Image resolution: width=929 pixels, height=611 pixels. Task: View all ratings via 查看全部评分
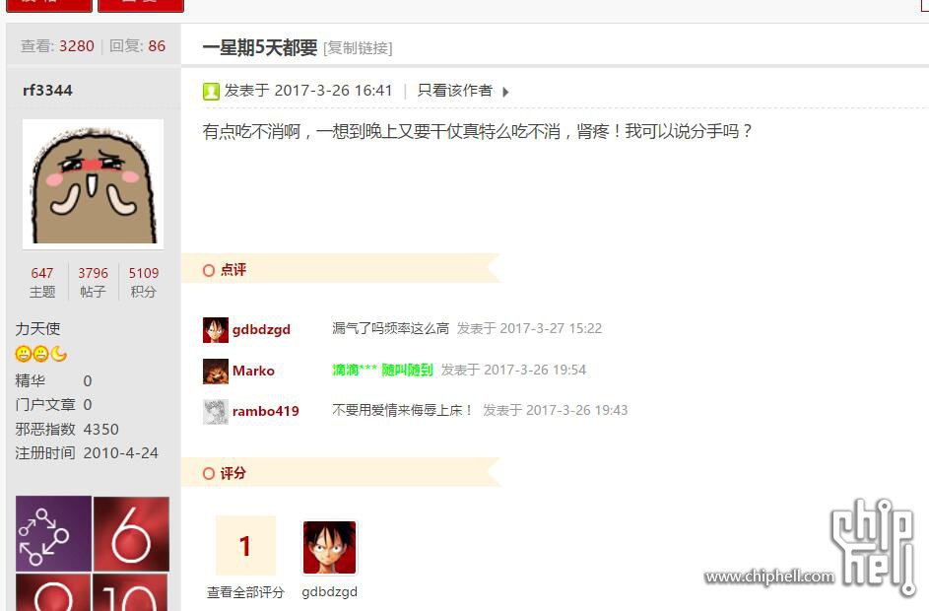pyautogui.click(x=245, y=591)
